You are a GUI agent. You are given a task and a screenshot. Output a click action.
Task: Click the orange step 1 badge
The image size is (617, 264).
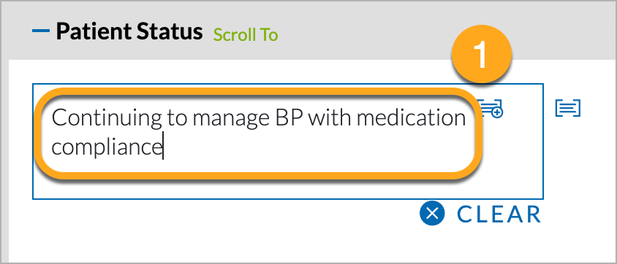482,55
